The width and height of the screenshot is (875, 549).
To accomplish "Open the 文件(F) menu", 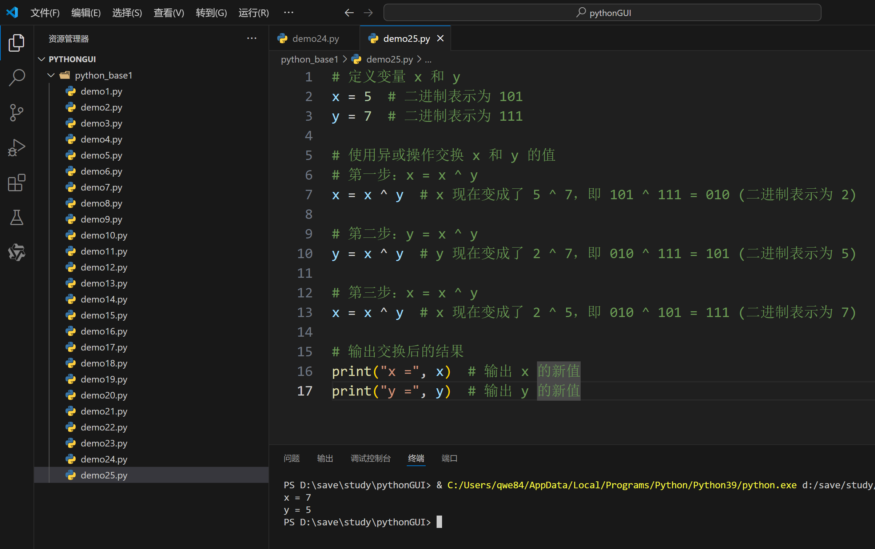I will [45, 13].
